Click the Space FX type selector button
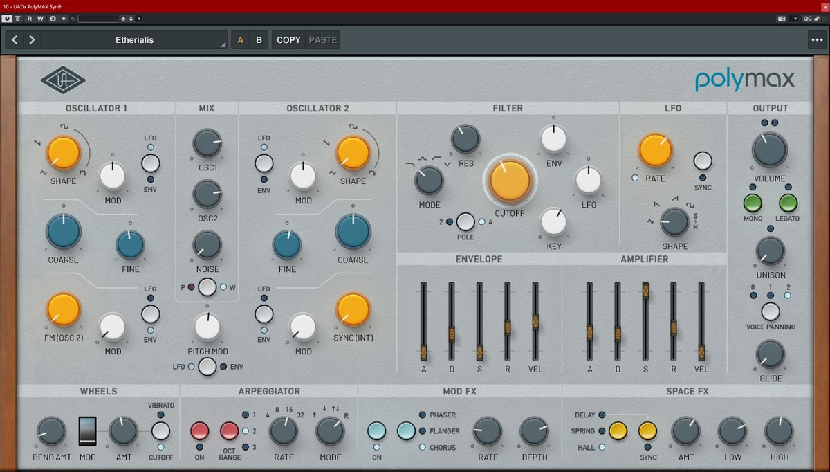The width and height of the screenshot is (830, 472). [x=618, y=431]
